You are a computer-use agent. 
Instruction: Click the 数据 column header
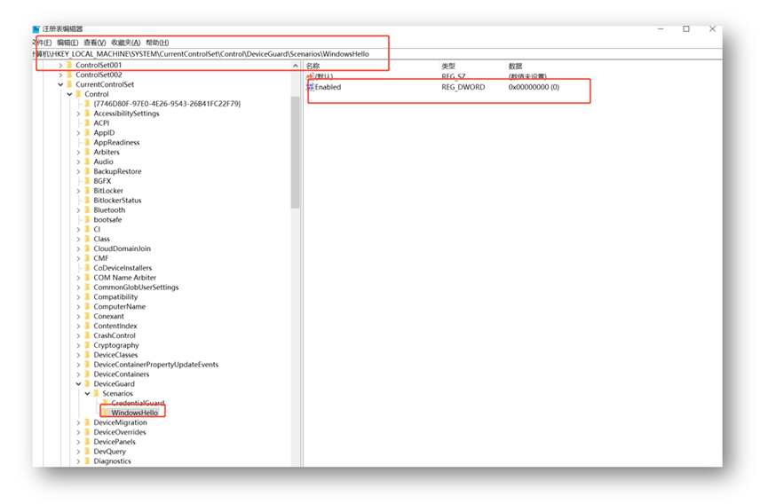pos(515,66)
